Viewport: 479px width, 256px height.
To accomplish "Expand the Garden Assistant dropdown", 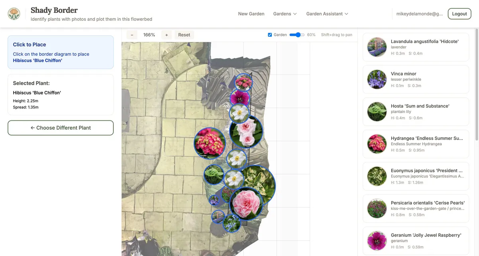I will [x=327, y=14].
